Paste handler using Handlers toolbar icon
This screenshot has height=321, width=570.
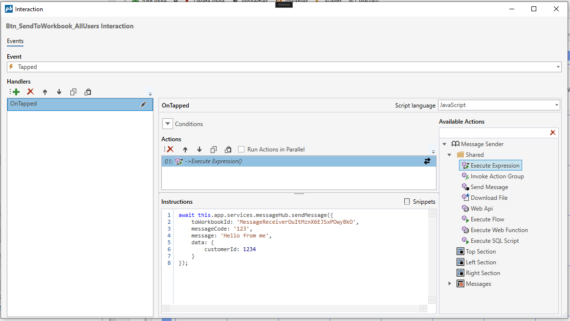(88, 92)
